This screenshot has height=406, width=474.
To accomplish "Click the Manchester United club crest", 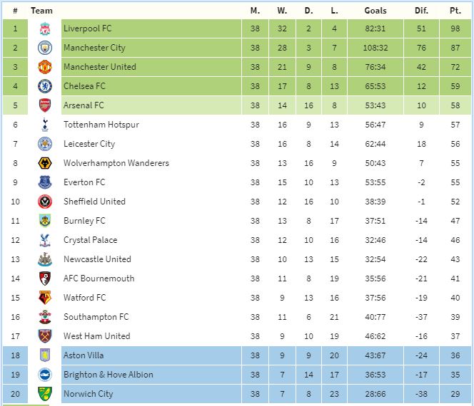I will tap(45, 68).
